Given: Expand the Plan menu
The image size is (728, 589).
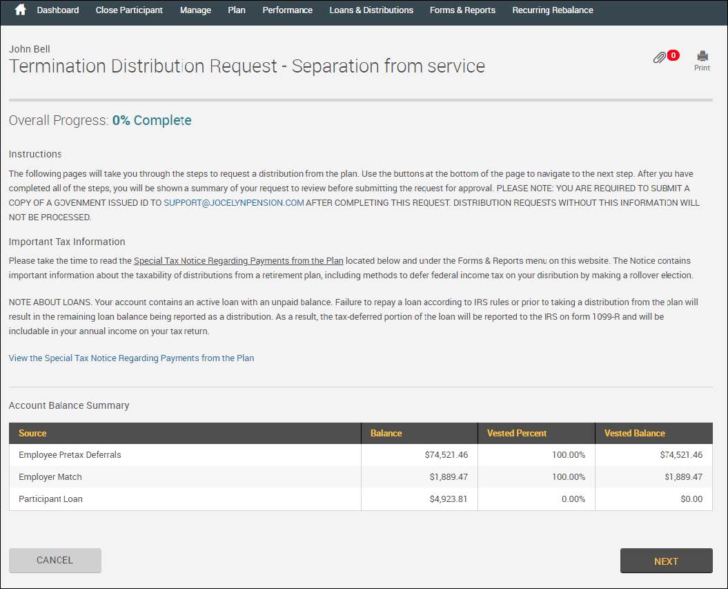Looking at the screenshot, I should [x=237, y=10].
